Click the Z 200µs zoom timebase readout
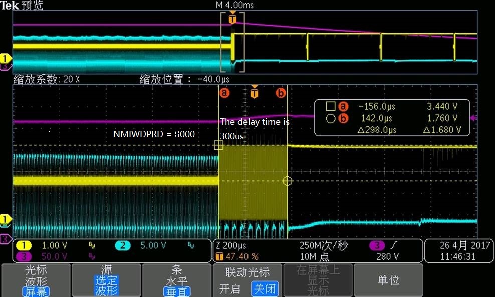 click(x=231, y=245)
